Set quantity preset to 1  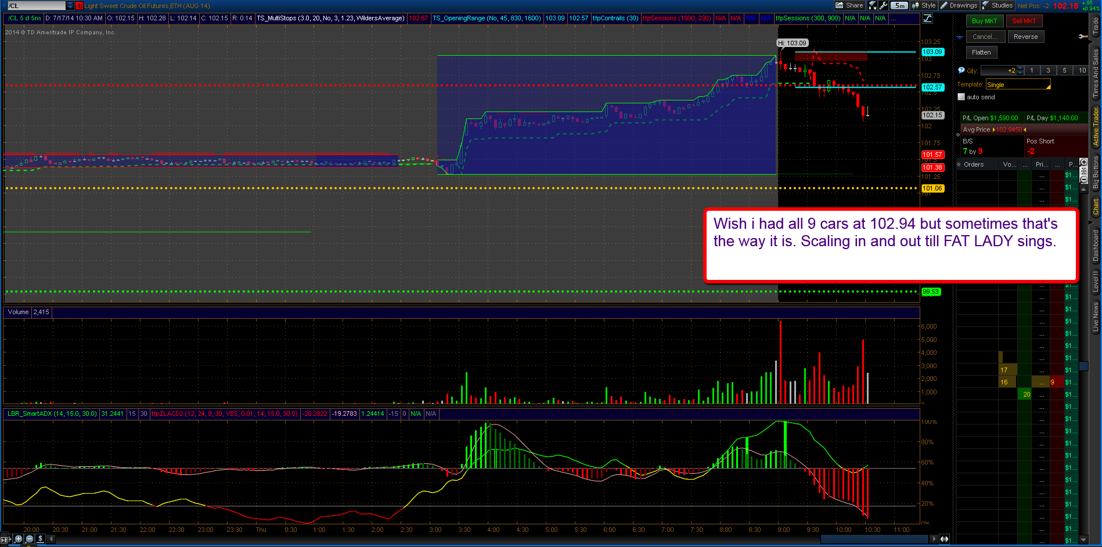[x=1032, y=70]
